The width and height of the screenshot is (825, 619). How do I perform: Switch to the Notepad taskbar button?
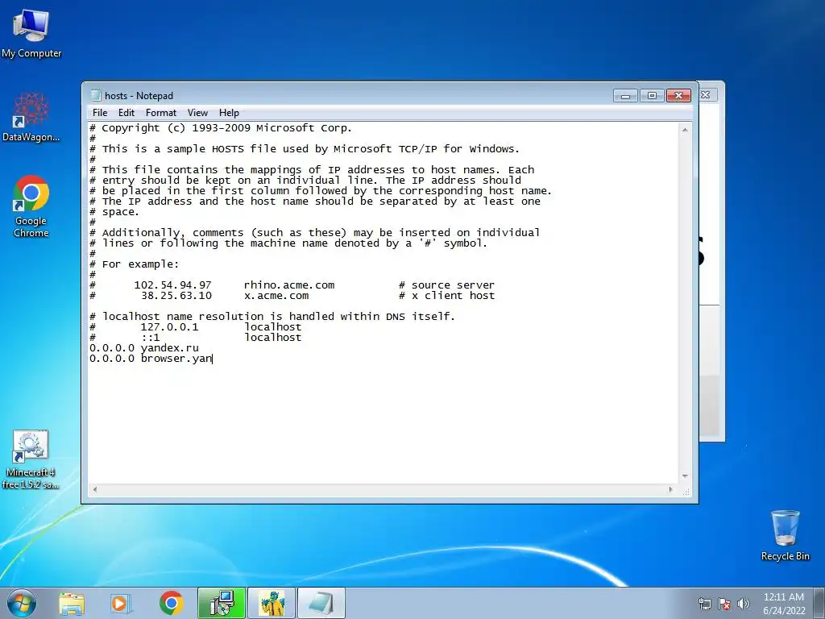click(x=321, y=603)
